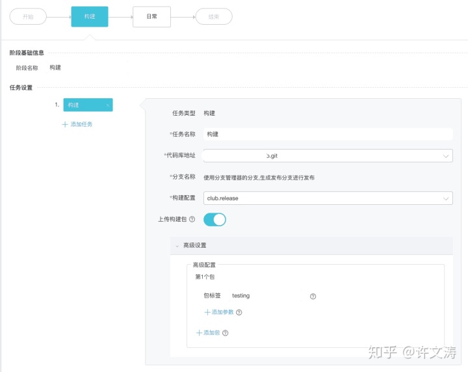Show help for 上传构建包
This screenshot has height=372, width=468.
click(x=192, y=219)
